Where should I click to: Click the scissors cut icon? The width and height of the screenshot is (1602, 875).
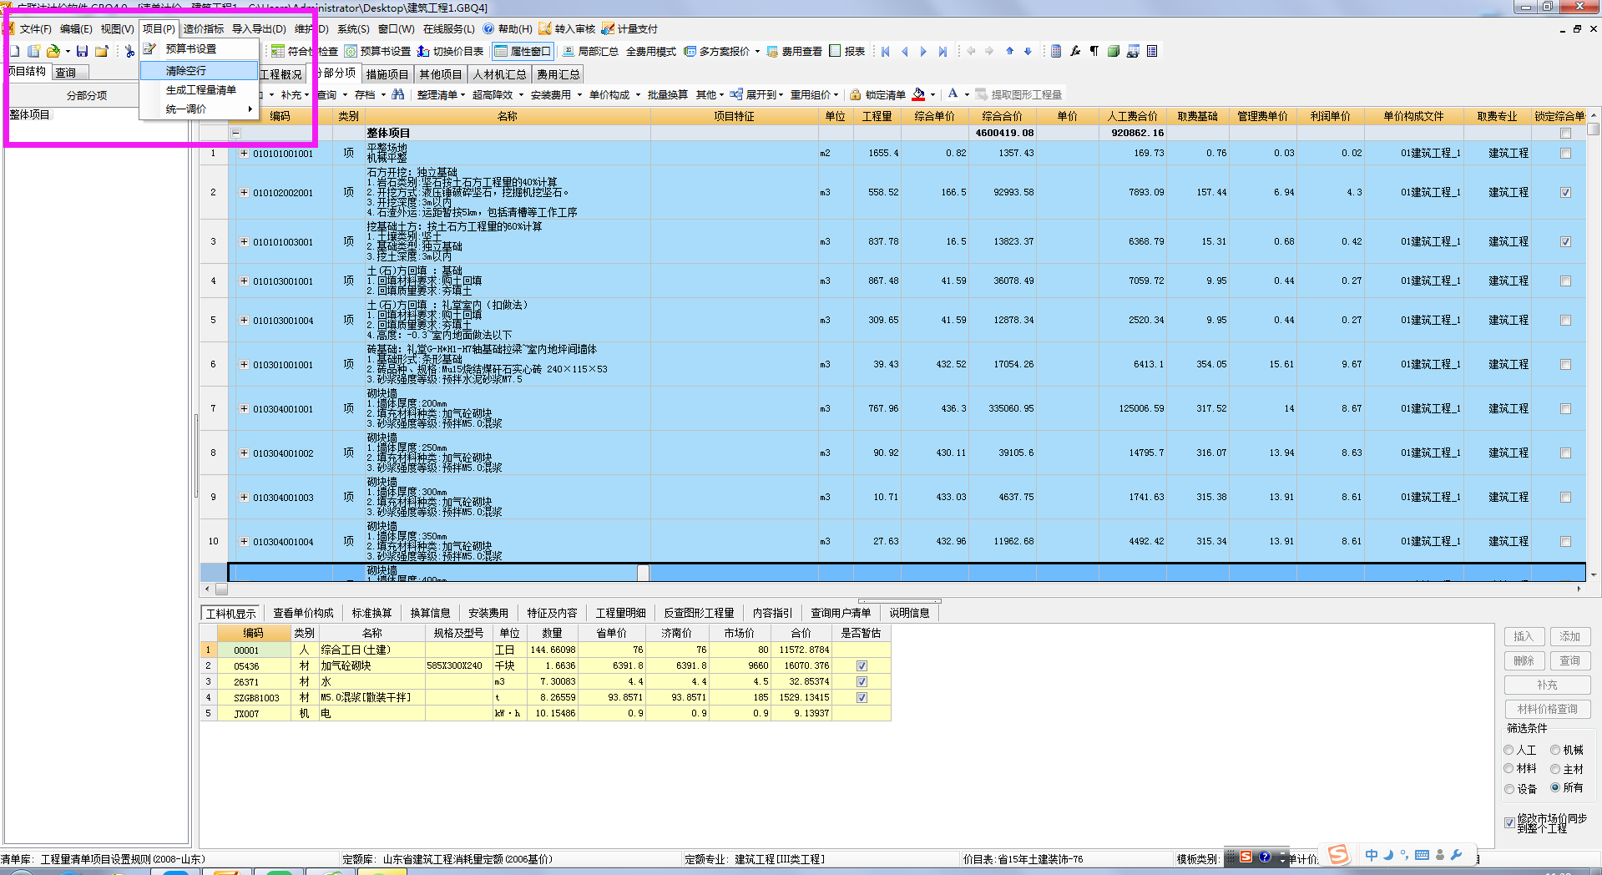pyautogui.click(x=129, y=51)
